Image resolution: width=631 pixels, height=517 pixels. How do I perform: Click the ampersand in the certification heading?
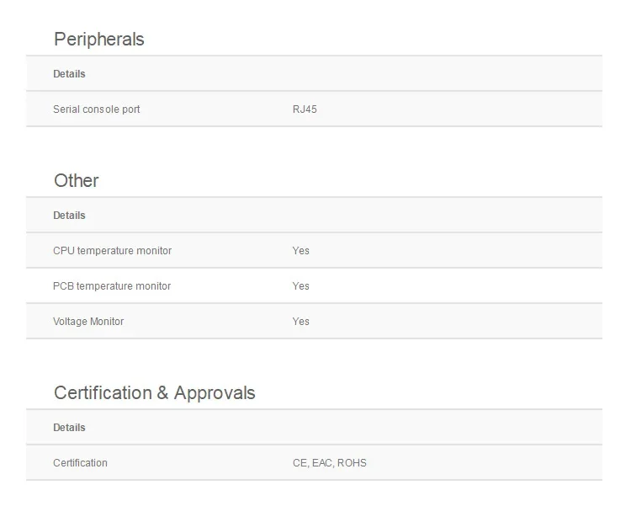pyautogui.click(x=163, y=393)
